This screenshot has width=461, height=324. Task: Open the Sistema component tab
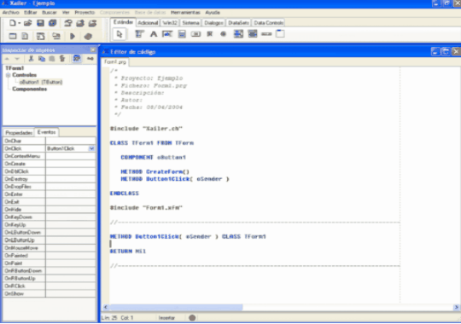click(190, 23)
